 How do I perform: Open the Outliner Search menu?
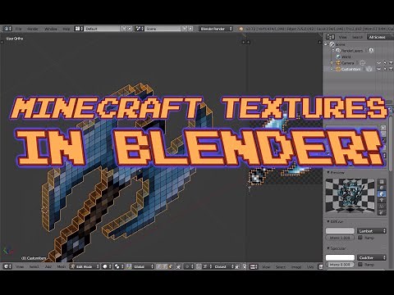pos(357,37)
